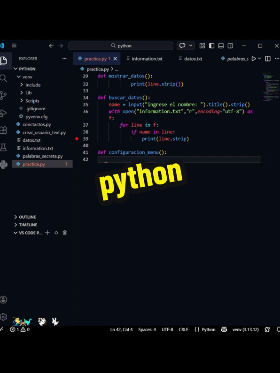Click the breadcrumb ellipsis after practica.py
This screenshot has height=373, width=280.
(x=117, y=69)
